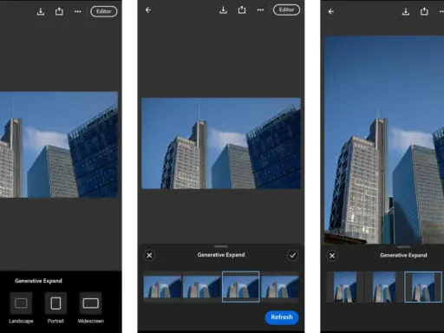The height and width of the screenshot is (333, 444).
Task: Open more options menu in left screen
Action: [78, 11]
